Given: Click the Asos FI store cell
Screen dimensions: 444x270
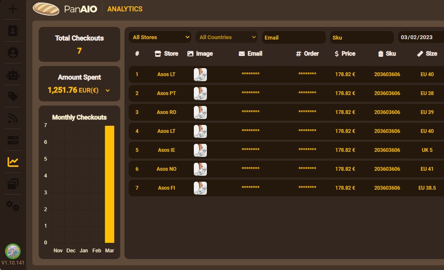Looking at the screenshot, I should [166, 188].
